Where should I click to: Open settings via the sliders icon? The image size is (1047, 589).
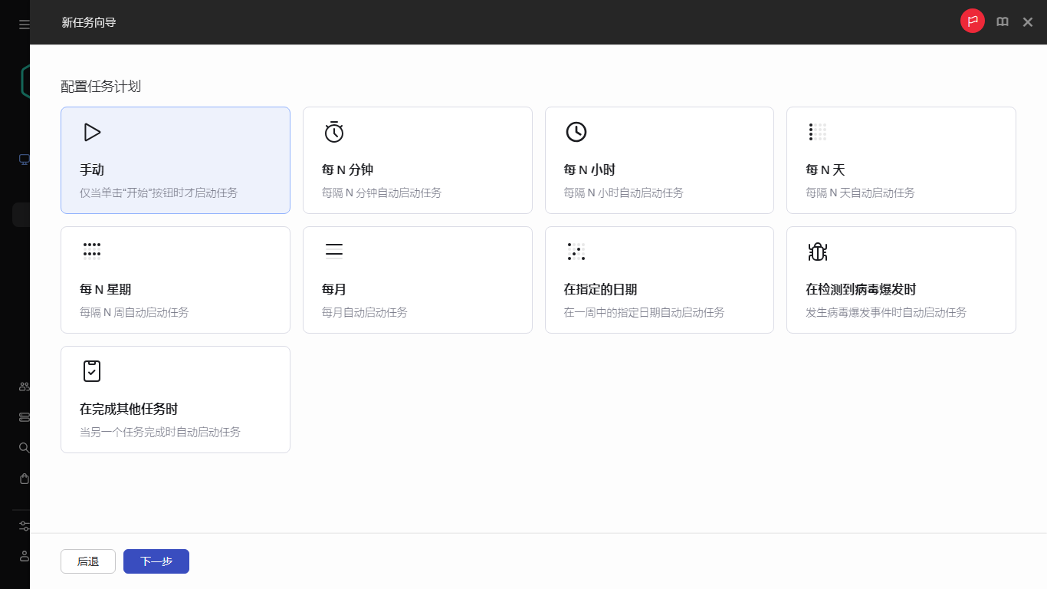[23, 525]
